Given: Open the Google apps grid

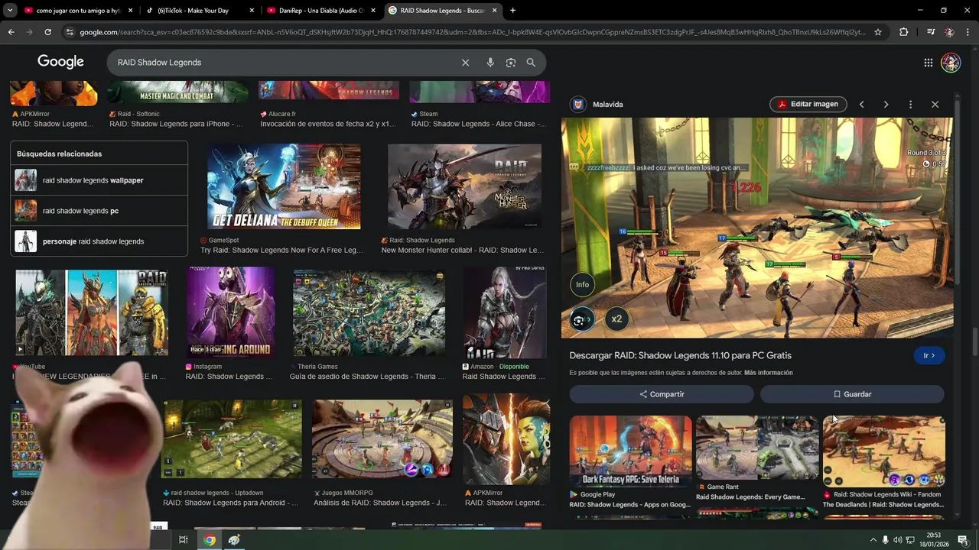Looking at the screenshot, I should point(928,63).
